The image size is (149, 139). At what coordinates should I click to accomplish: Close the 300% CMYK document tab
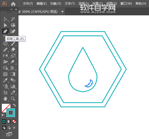[63, 11]
